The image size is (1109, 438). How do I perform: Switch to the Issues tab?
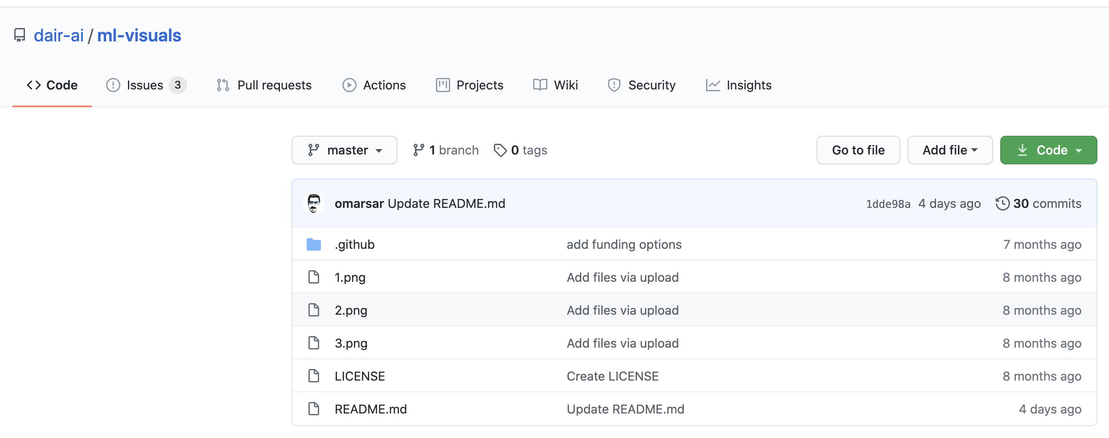(x=145, y=85)
